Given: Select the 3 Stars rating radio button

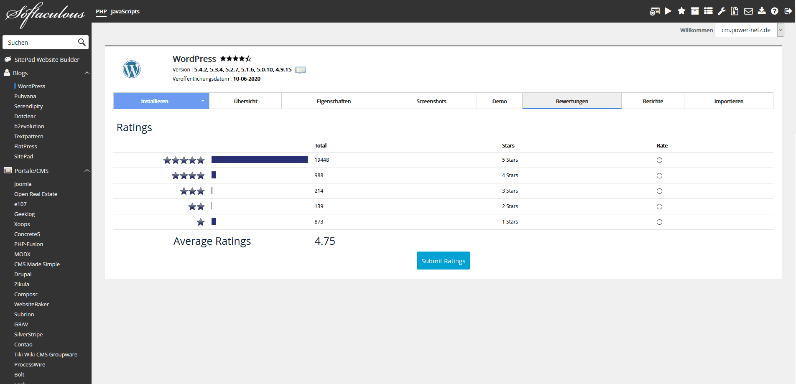Looking at the screenshot, I should coord(659,191).
